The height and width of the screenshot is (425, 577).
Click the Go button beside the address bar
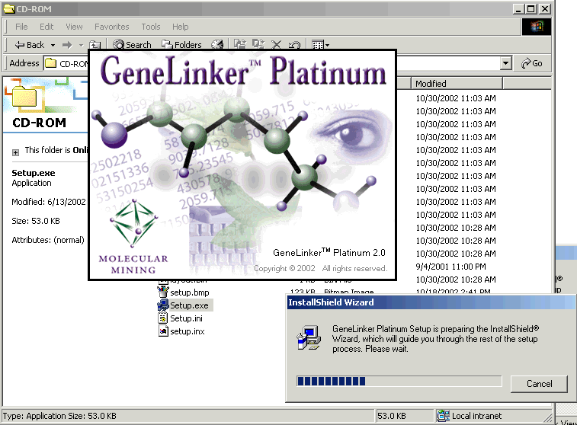[x=532, y=63]
